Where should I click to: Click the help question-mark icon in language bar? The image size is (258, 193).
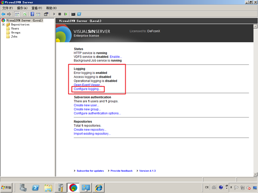click(221, 187)
